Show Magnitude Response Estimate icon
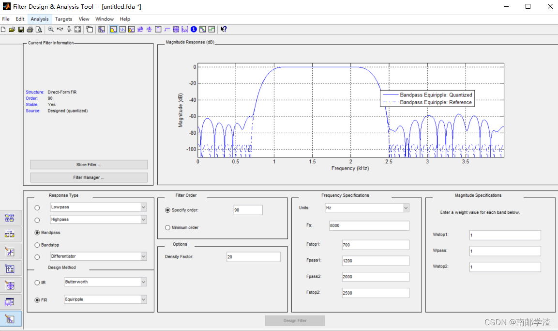 [202, 29]
